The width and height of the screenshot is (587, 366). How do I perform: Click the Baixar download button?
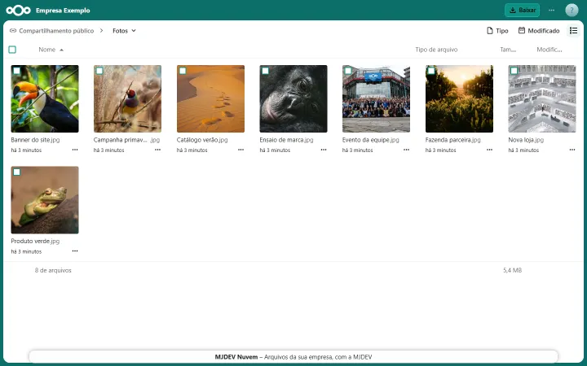[522, 11]
